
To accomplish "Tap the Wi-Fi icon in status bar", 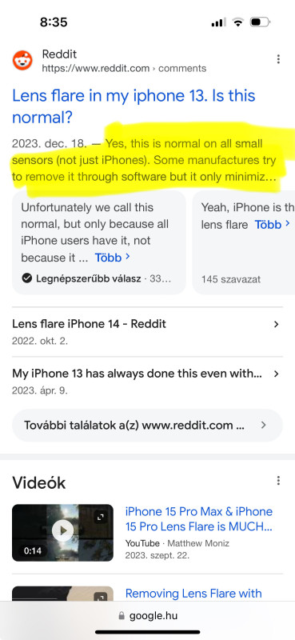I will pyautogui.click(x=237, y=22).
